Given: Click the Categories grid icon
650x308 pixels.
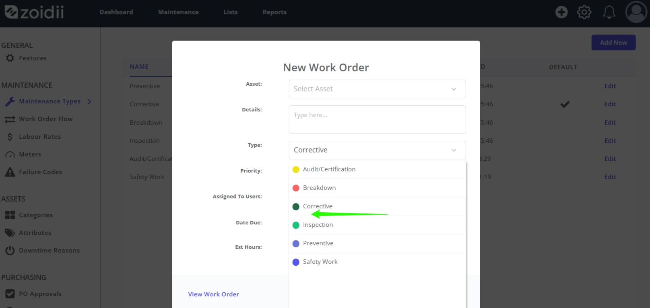Looking at the screenshot, I should pyautogui.click(x=10, y=215).
